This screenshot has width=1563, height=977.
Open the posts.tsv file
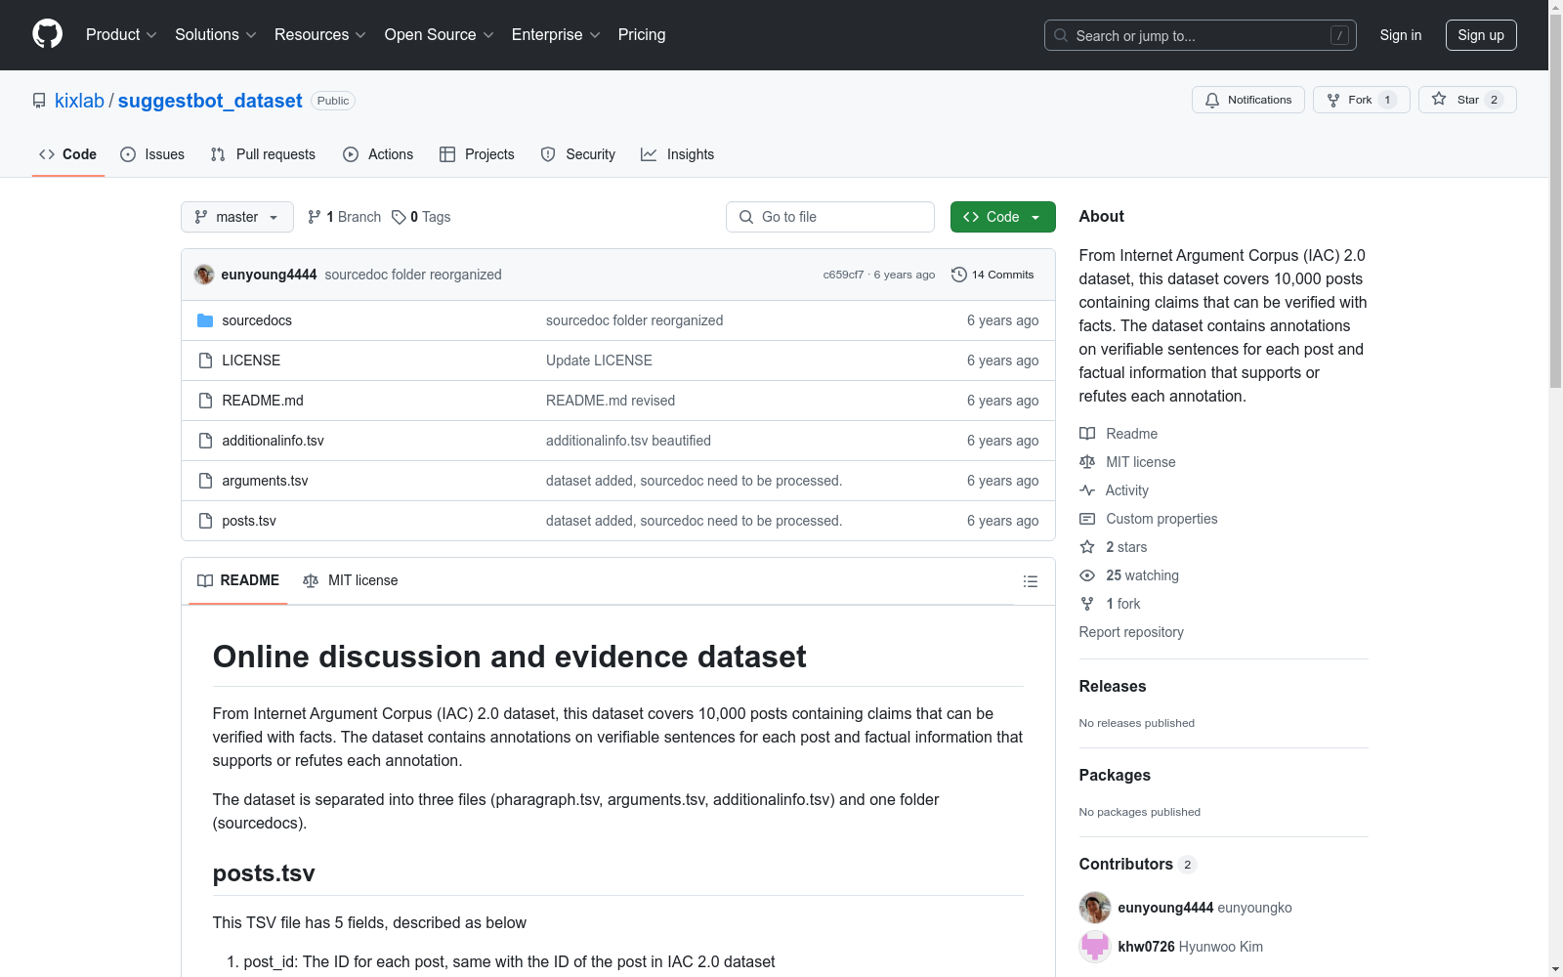tap(249, 521)
